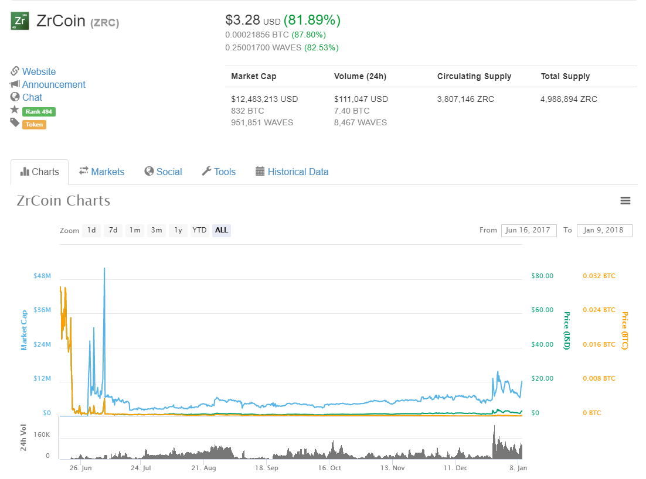
Task: Open the To date picker field
Action: [x=604, y=230]
